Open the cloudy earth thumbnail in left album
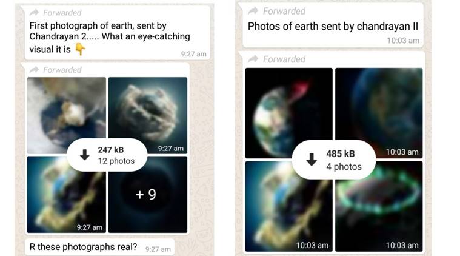460x256 pixels. click(67, 115)
